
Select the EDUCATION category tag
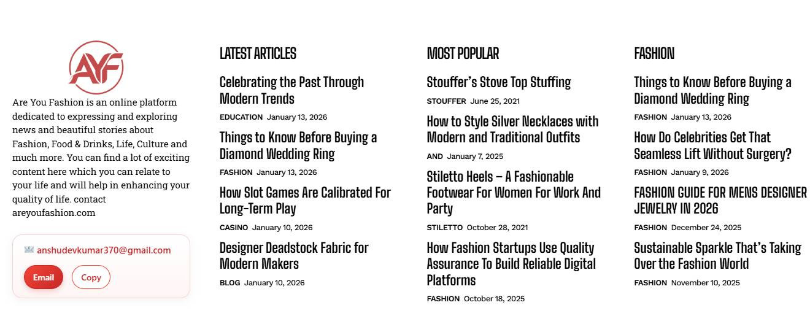pos(241,117)
